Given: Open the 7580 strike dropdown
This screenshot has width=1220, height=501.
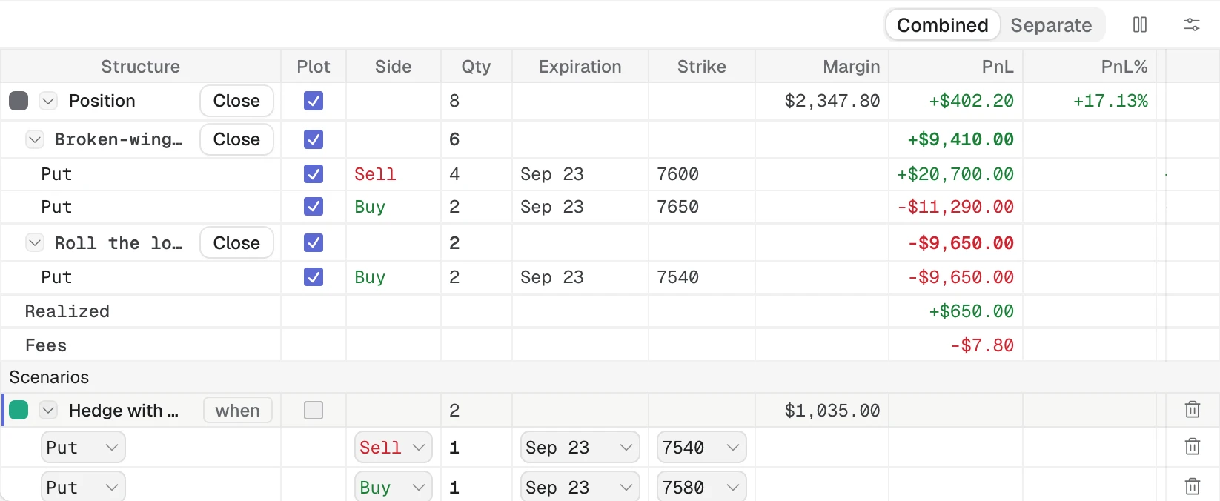Looking at the screenshot, I should tap(701, 487).
